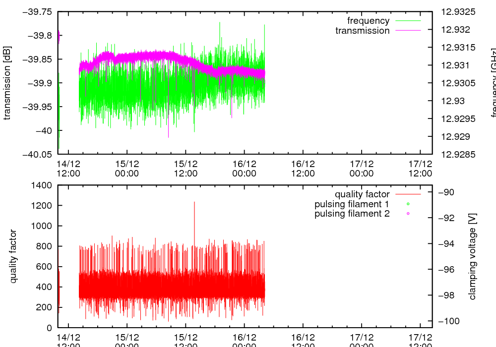Viewport: 496px width, 347px height.
Task: Click the 16/12 00:00 tick label, top plot
Action: pos(244,168)
